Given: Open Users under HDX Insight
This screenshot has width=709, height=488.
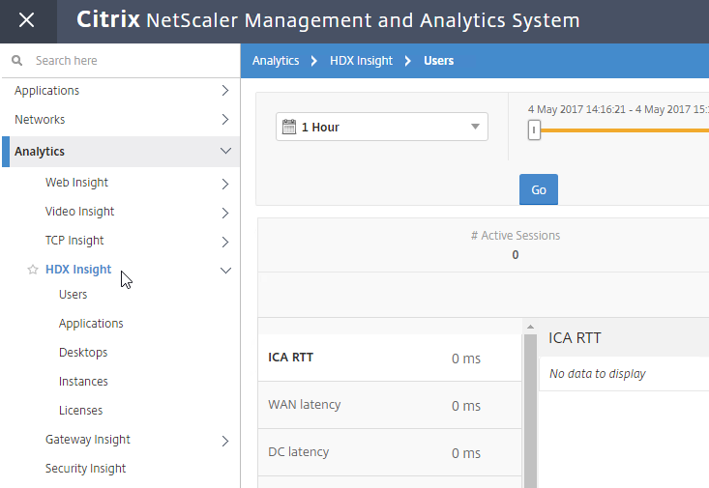Looking at the screenshot, I should click(x=73, y=295).
